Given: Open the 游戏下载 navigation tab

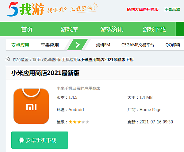Looking at the screenshot, I should [x=154, y=29].
